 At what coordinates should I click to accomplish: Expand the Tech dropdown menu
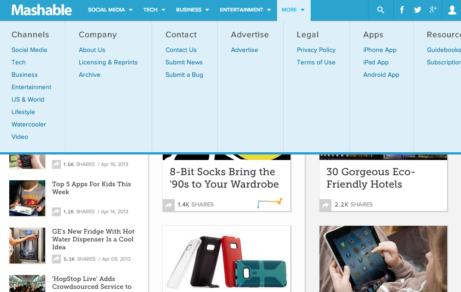154,10
